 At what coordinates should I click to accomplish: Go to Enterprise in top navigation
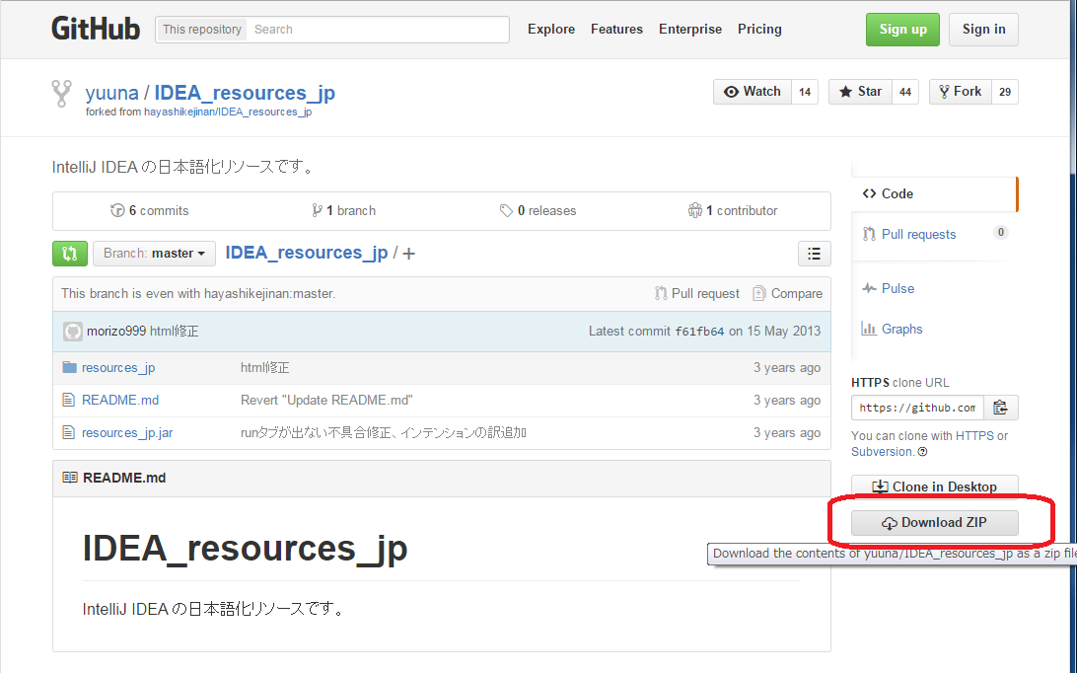pos(690,29)
